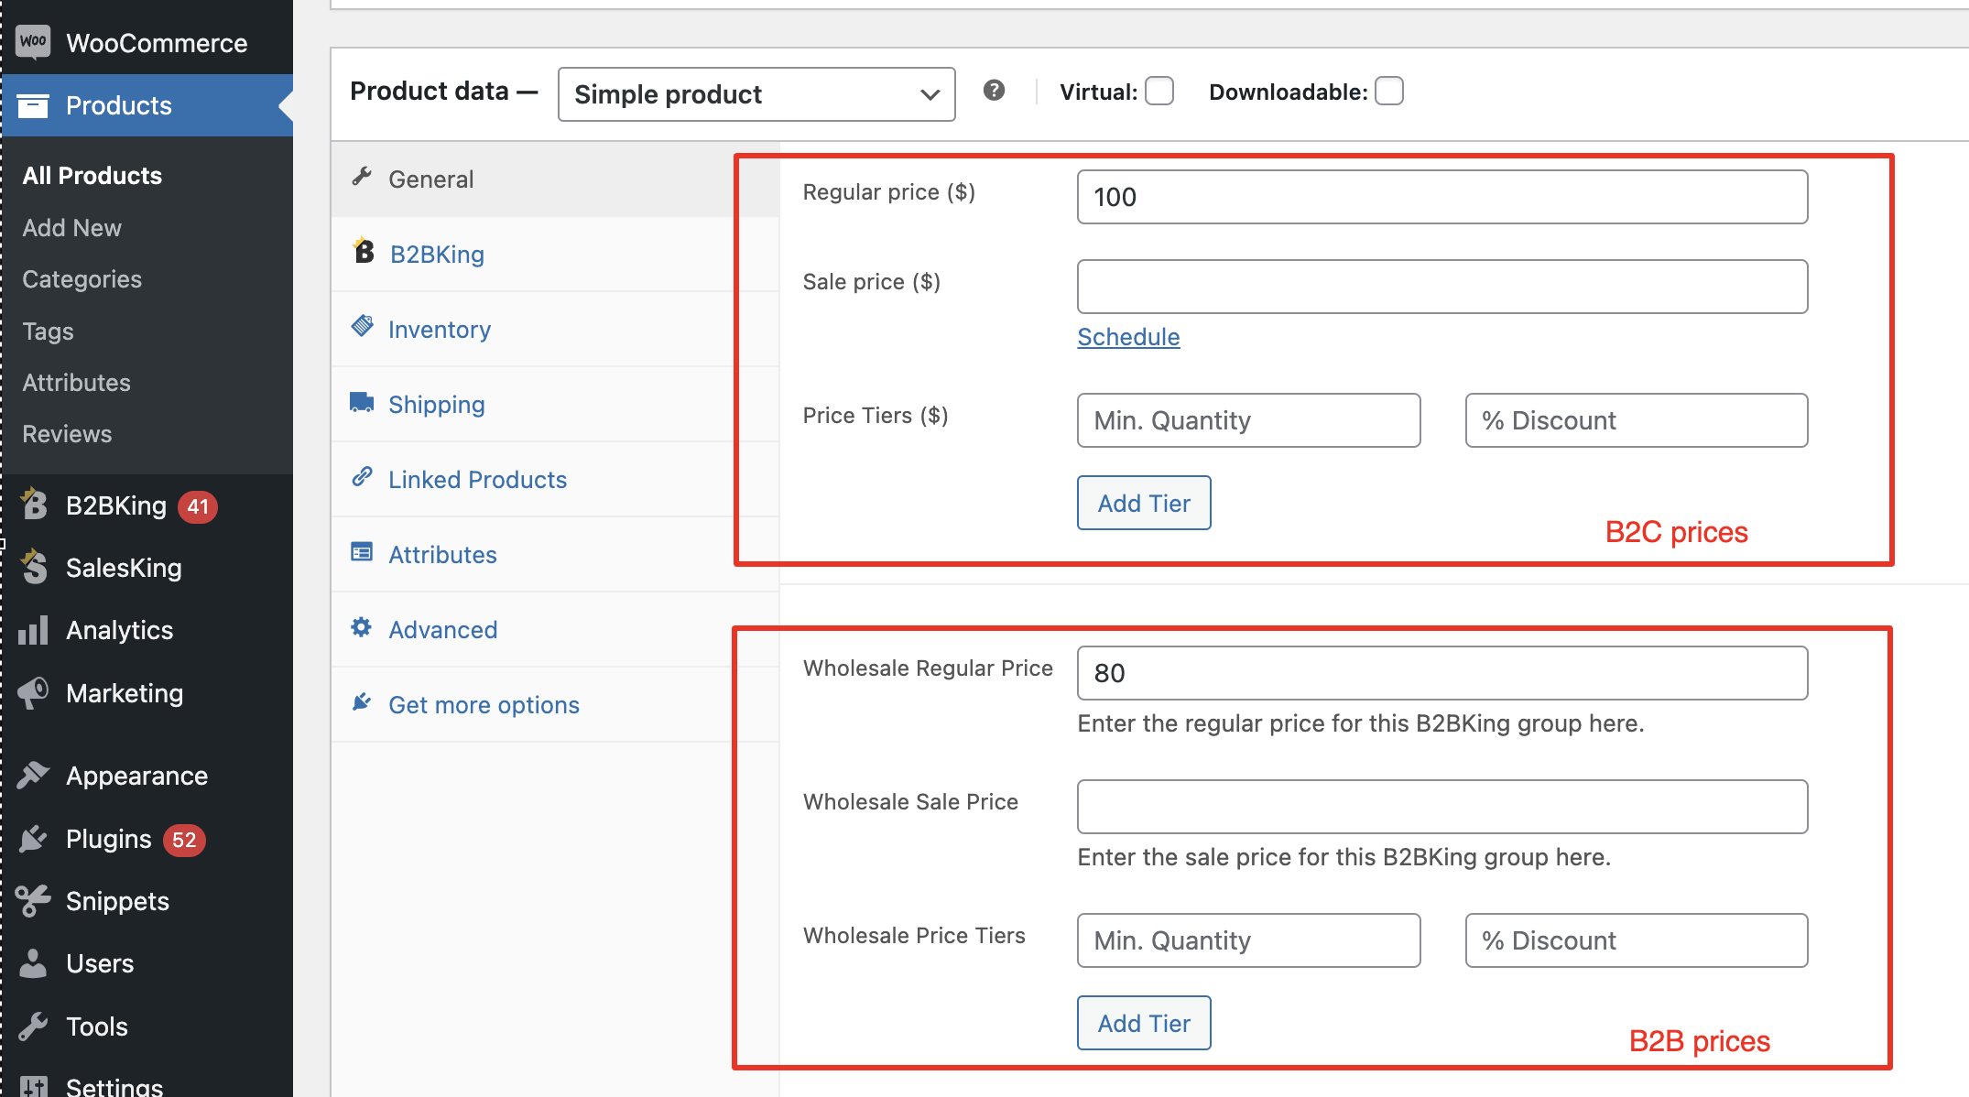Open the Attributes sidebar submenu item
The image size is (1969, 1097).
point(77,383)
